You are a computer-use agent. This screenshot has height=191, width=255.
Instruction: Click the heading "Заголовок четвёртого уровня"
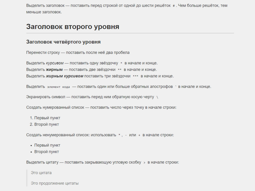tap(63, 42)
